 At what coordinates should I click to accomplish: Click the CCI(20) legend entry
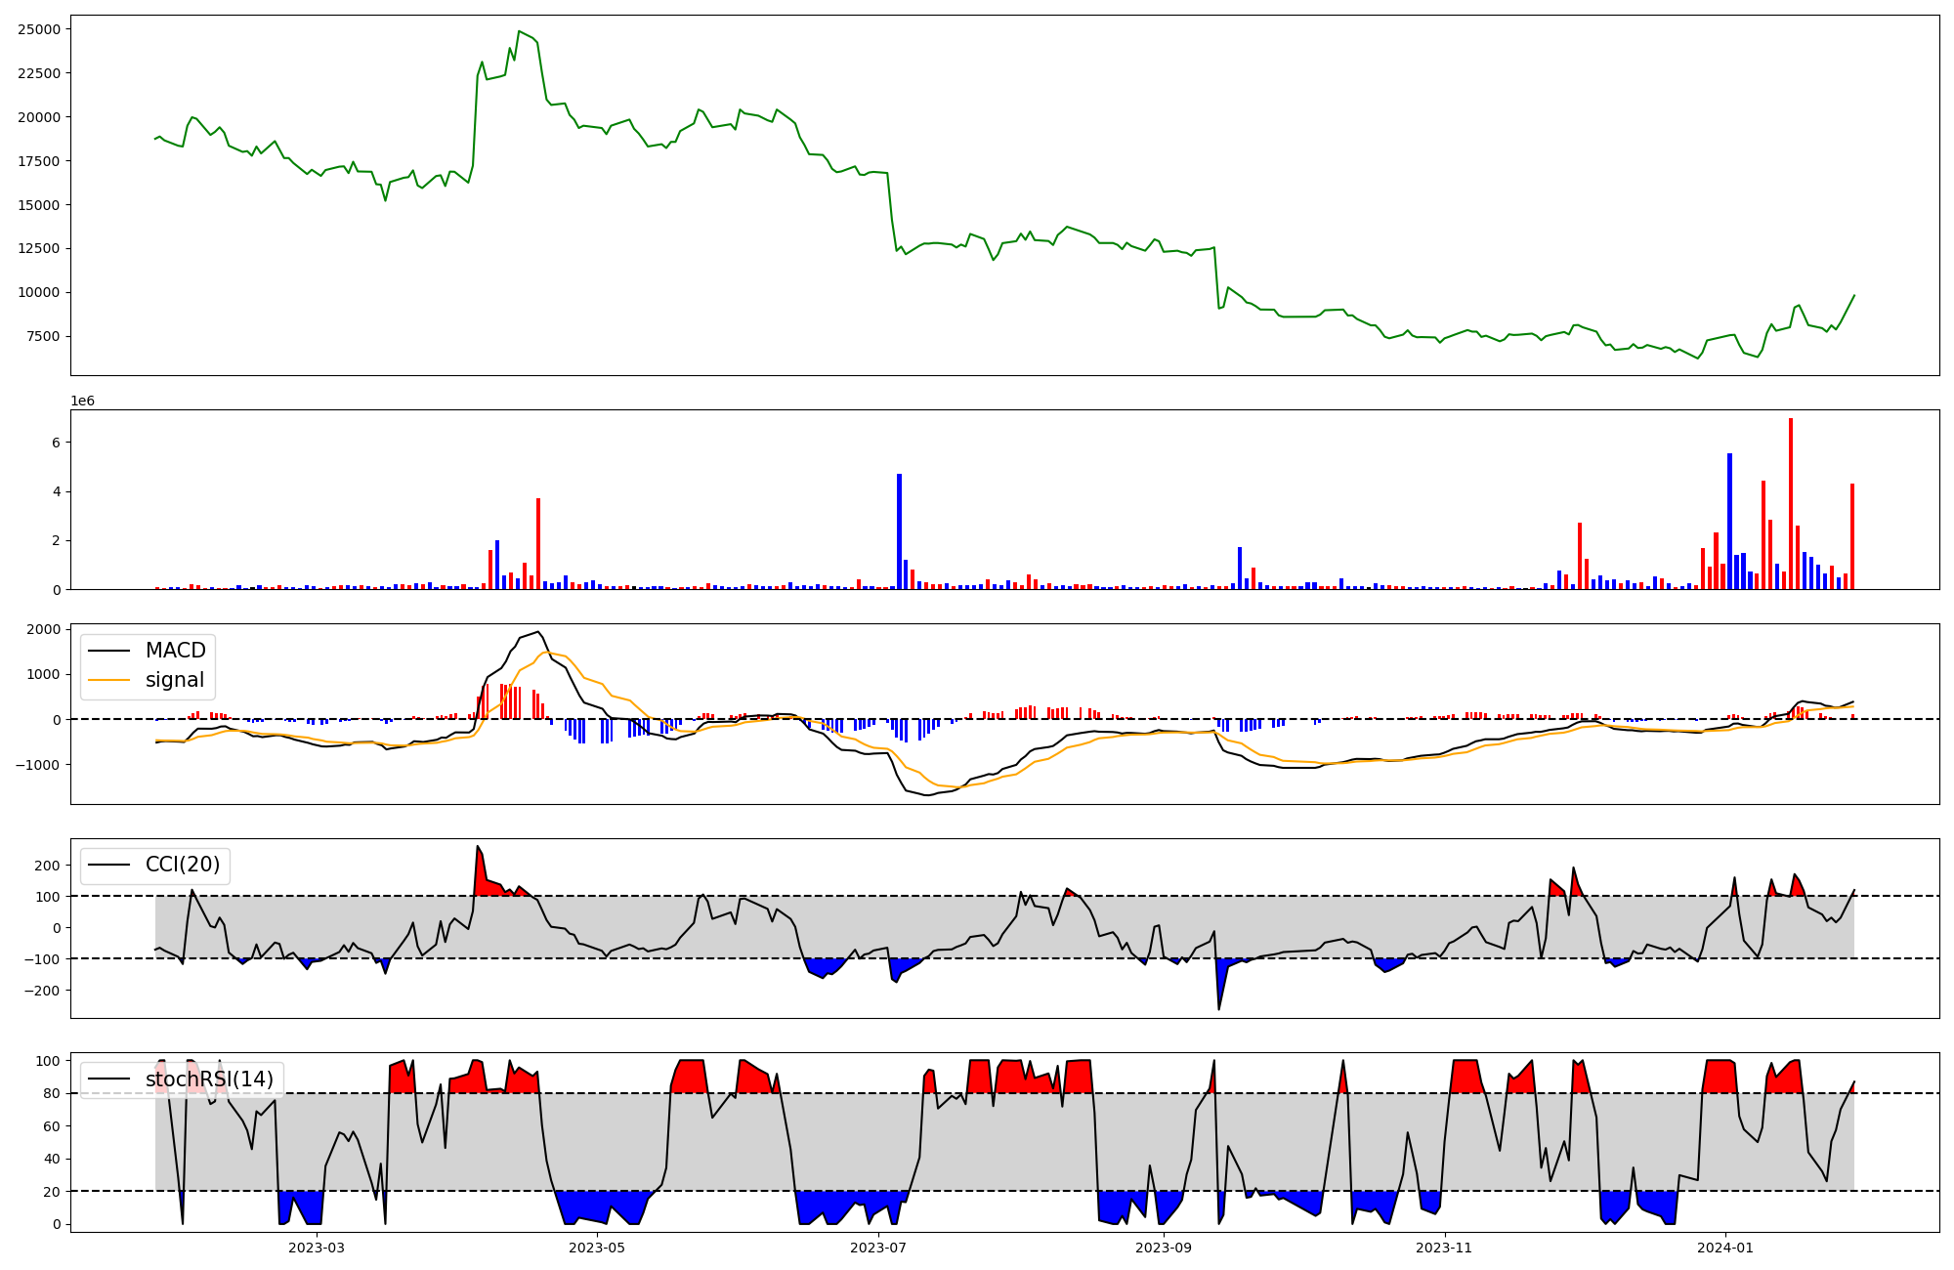pos(183,865)
